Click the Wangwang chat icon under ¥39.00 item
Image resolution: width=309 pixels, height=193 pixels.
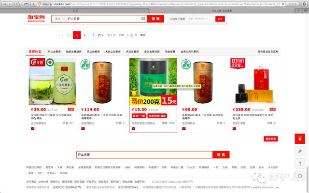click(x=32, y=129)
